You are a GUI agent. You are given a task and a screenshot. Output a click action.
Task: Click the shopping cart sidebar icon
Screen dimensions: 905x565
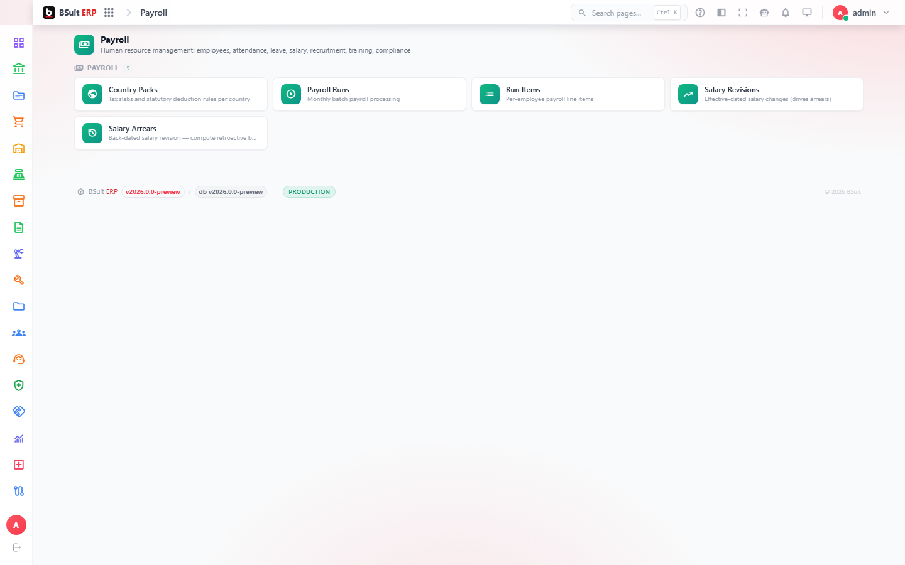[x=19, y=122]
